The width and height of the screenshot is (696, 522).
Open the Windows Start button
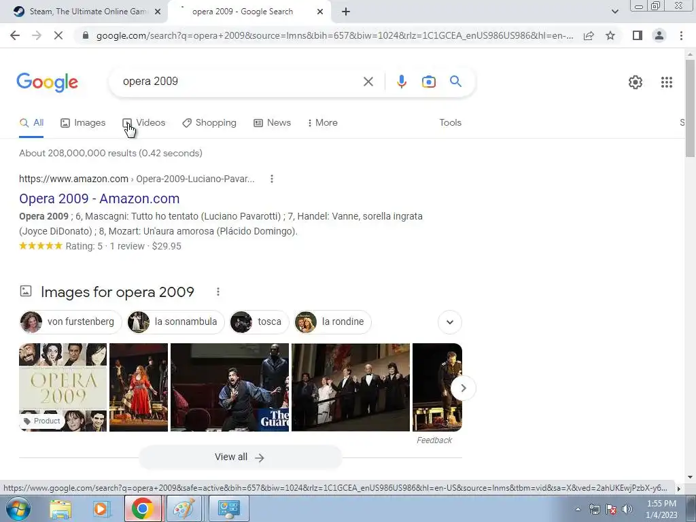click(x=18, y=508)
